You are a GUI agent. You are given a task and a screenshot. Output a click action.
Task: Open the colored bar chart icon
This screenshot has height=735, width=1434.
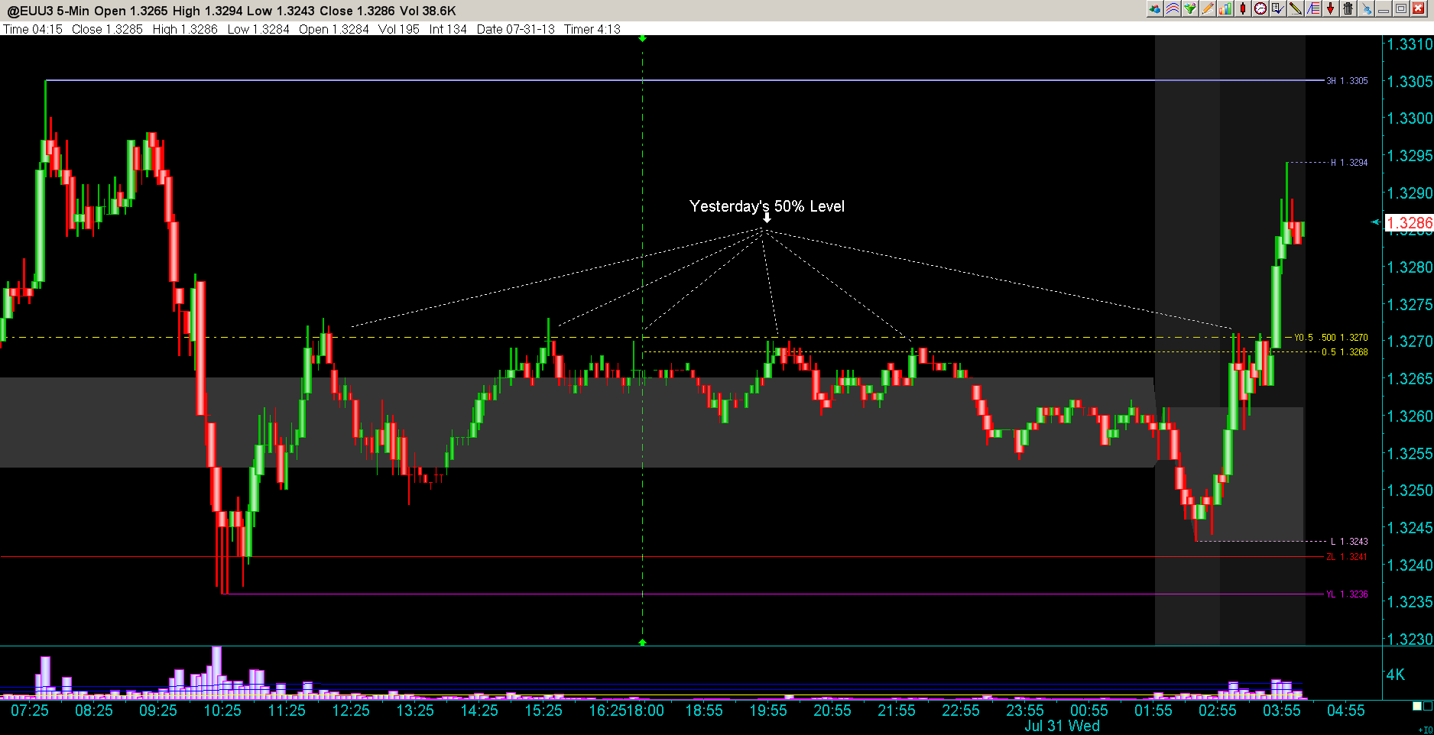1225,8
